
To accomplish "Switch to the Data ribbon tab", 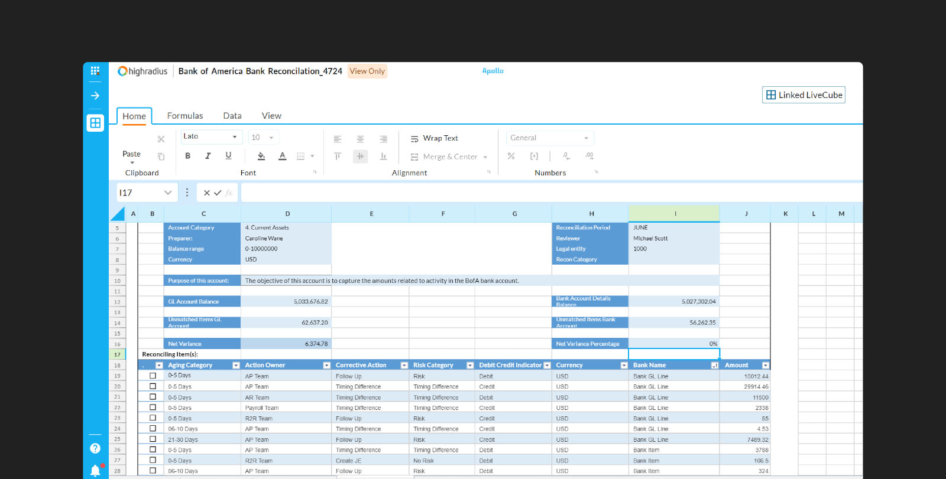I will 232,116.
